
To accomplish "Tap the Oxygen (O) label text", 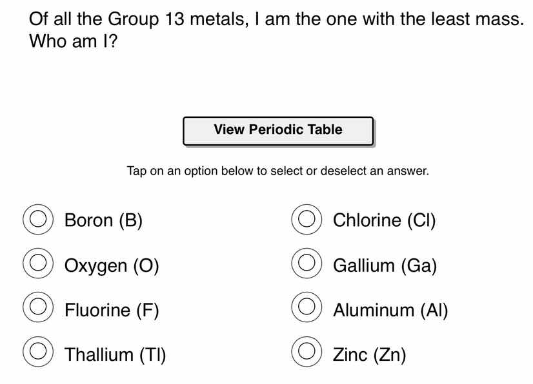I will point(111,264).
